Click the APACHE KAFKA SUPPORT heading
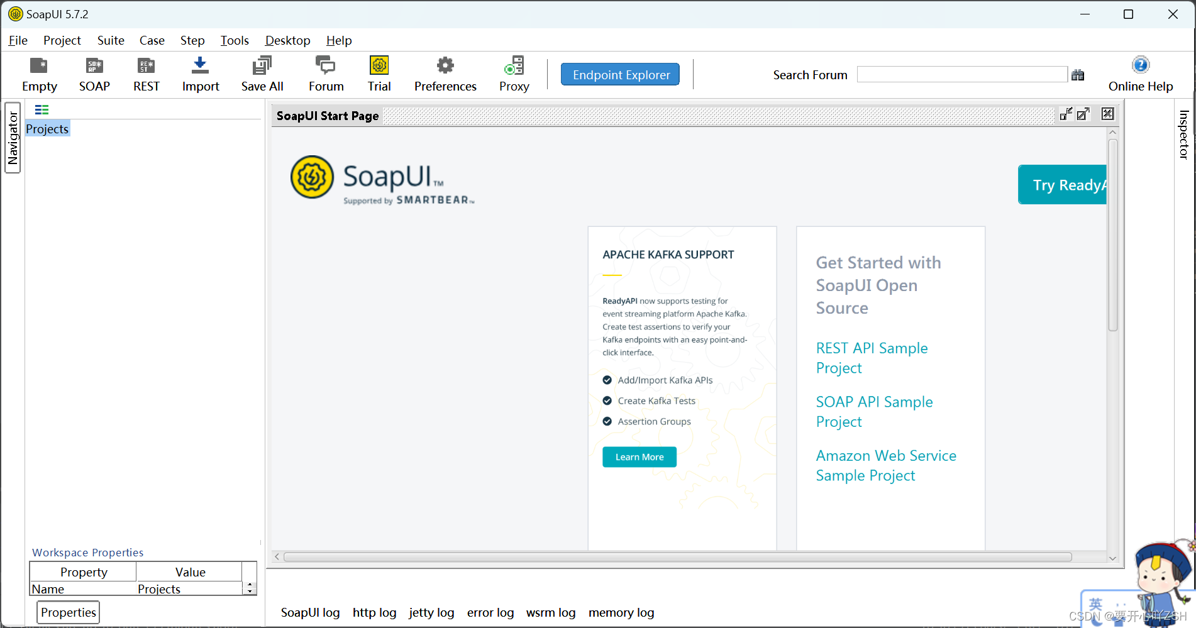This screenshot has height=628, width=1196. click(668, 255)
